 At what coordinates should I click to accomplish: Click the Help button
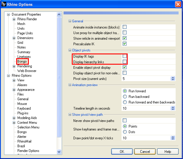pos(168,152)
